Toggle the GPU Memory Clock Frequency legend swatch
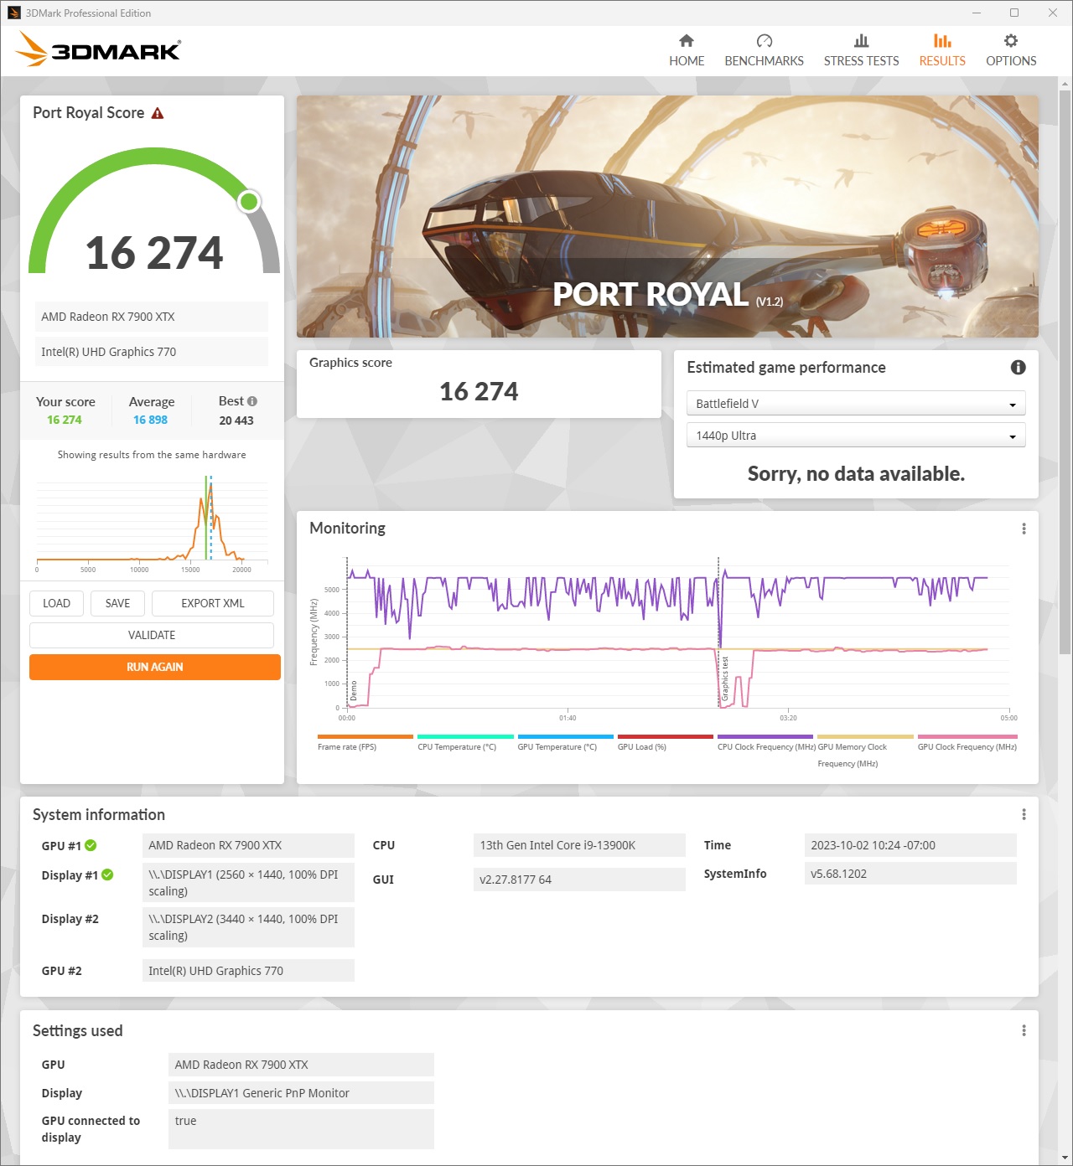 point(865,737)
